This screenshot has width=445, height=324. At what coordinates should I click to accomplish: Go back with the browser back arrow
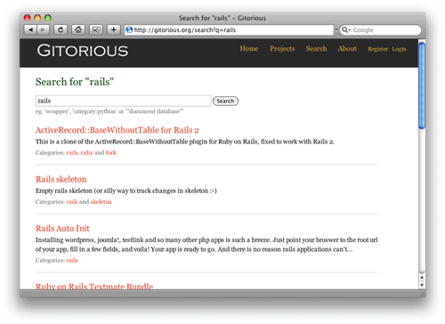tap(30, 29)
